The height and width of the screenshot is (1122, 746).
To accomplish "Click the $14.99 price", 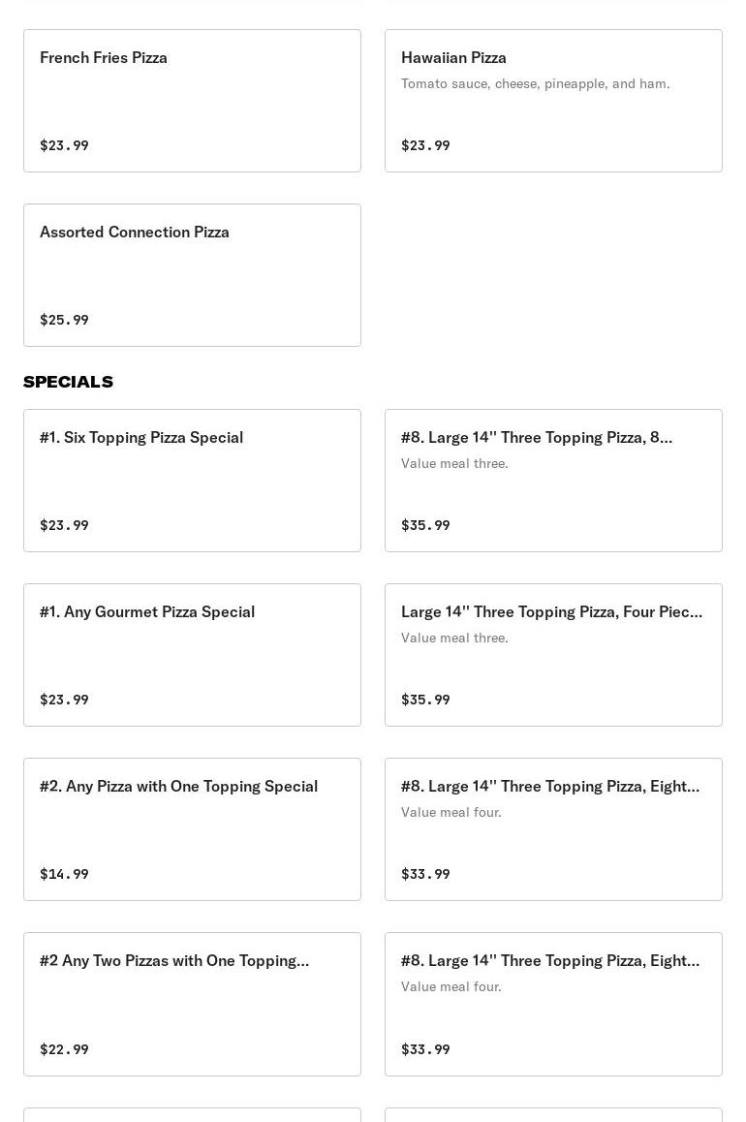I will click(x=64, y=874).
